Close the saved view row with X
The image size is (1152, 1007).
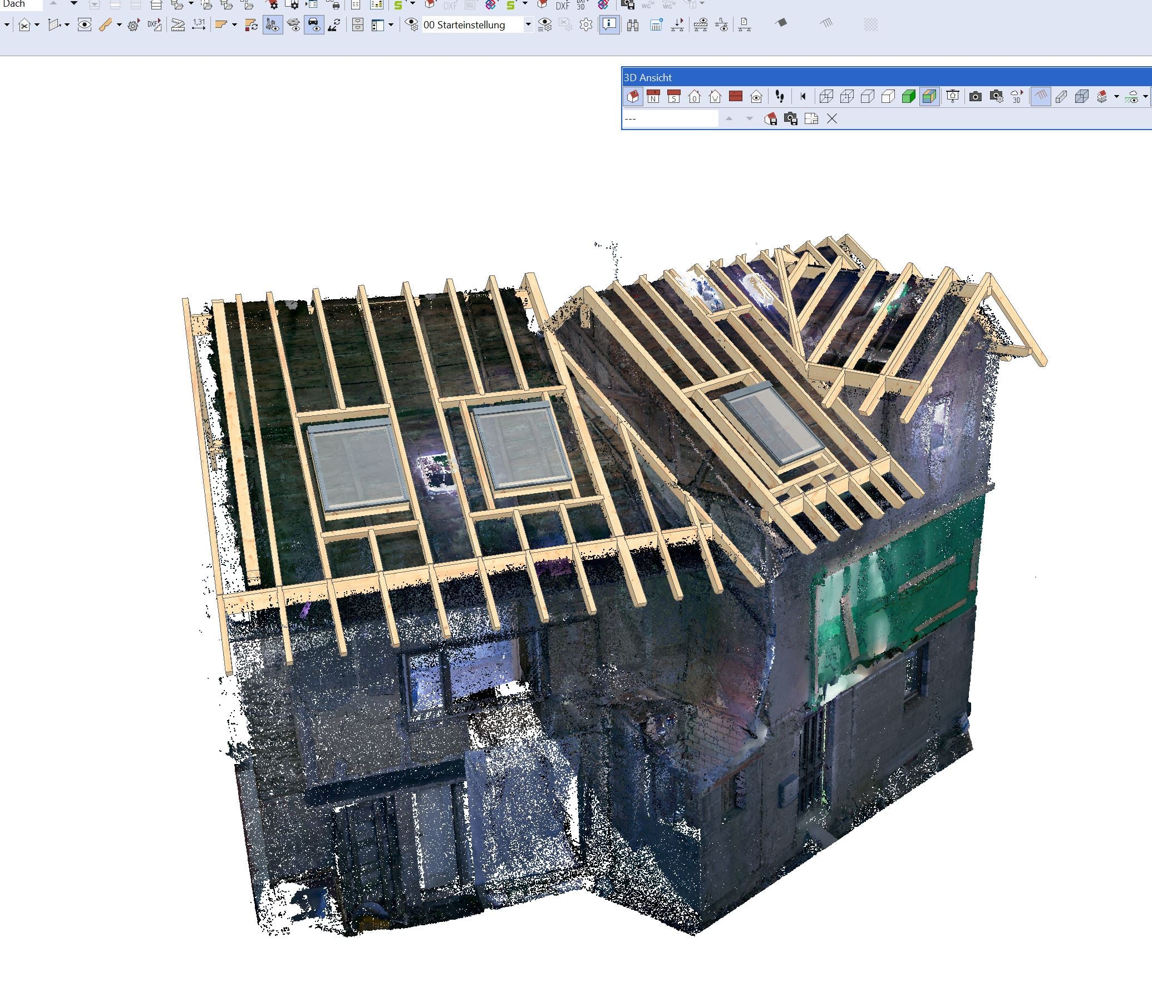832,118
